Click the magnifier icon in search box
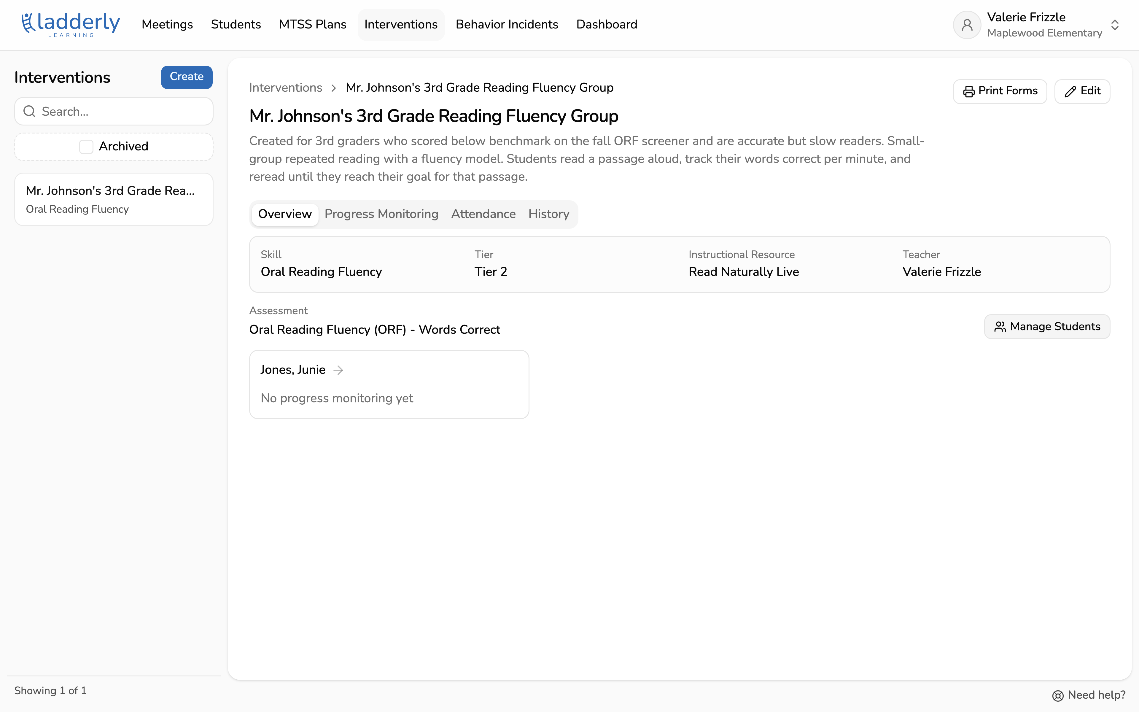This screenshot has height=712, width=1139. click(30, 112)
